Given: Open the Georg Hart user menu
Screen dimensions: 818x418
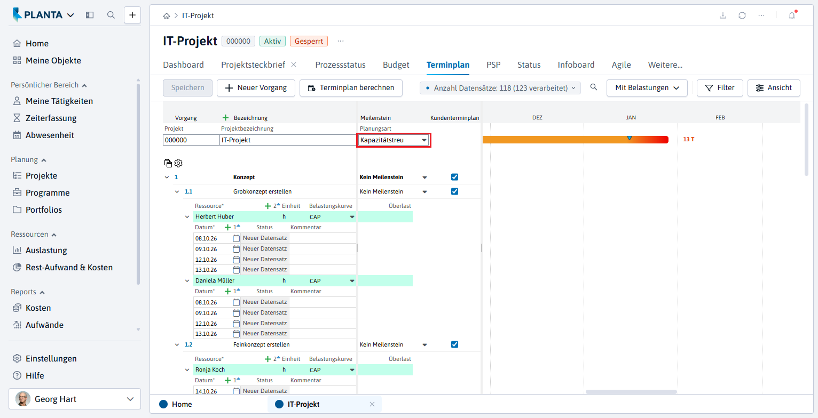Looking at the screenshot, I should tap(75, 399).
